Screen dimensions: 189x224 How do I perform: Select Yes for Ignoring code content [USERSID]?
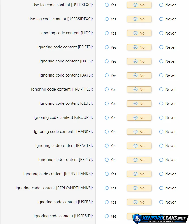[x=107, y=216]
